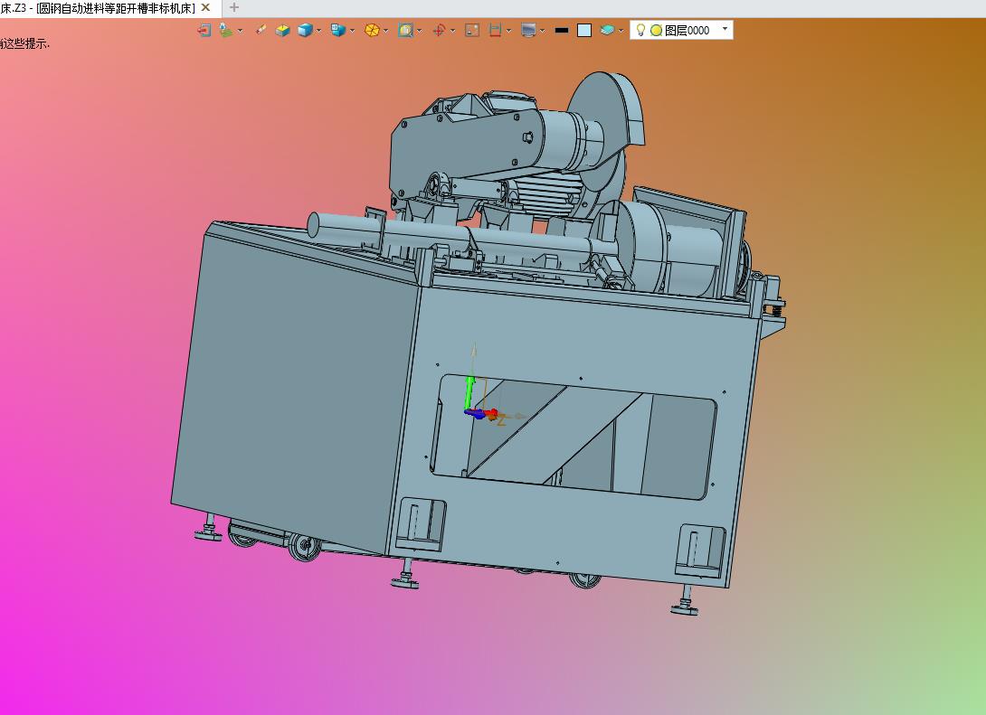Viewport: 986px width, 715px height.
Task: Expand the zoom tool dropdown arrow
Action: [x=420, y=31]
